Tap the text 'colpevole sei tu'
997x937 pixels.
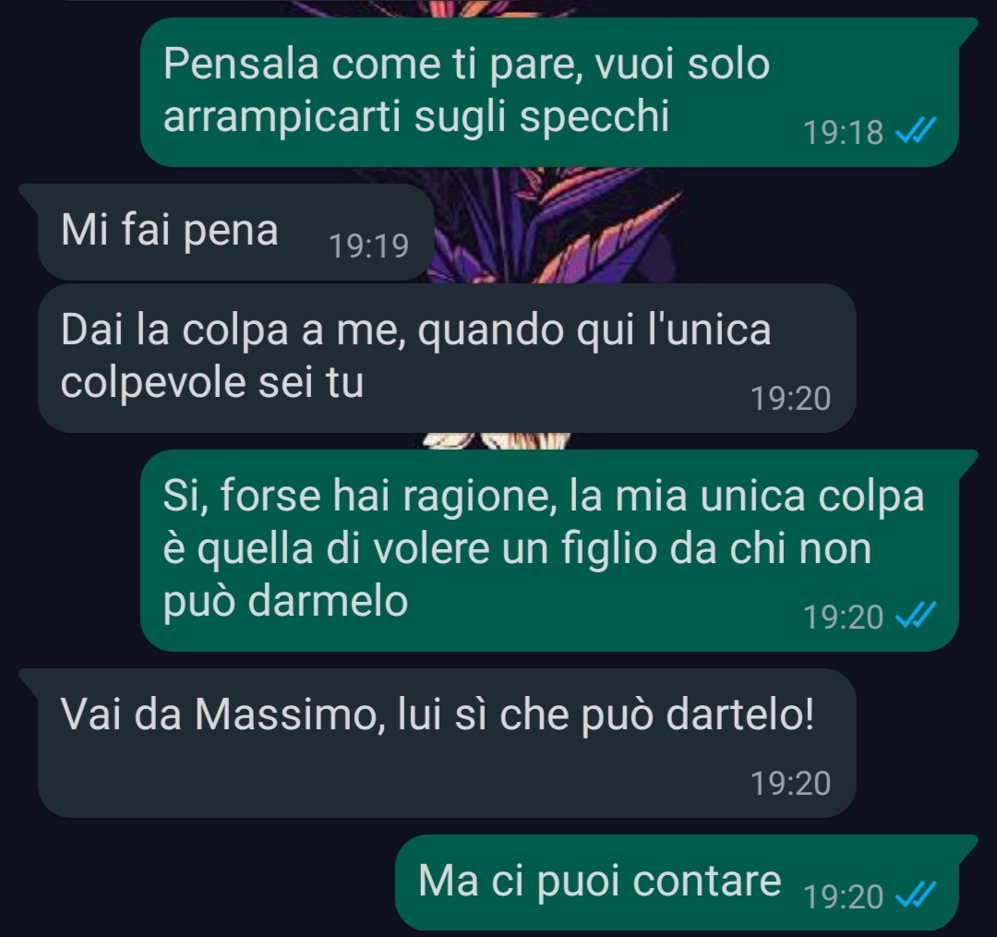(x=211, y=382)
